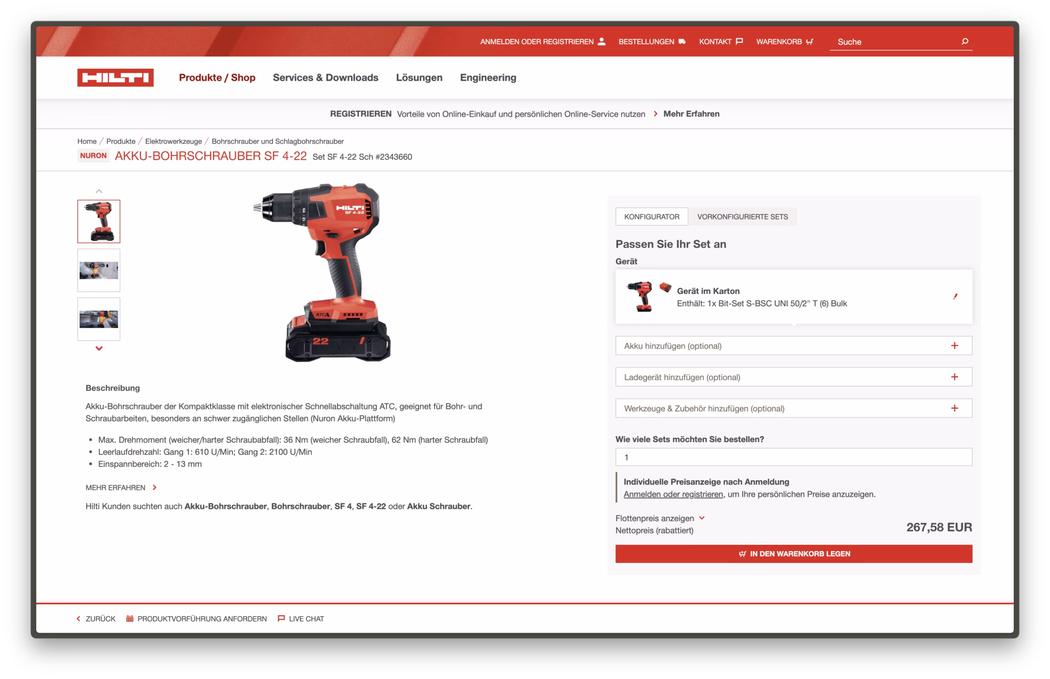Open Services & Downloads menu
Viewport: 1050px width, 679px height.
pos(325,78)
